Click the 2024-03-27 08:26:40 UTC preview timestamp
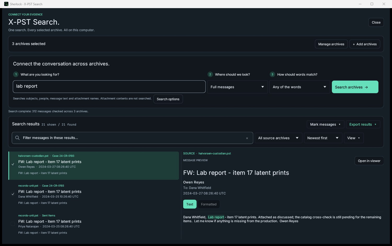 [204, 193]
